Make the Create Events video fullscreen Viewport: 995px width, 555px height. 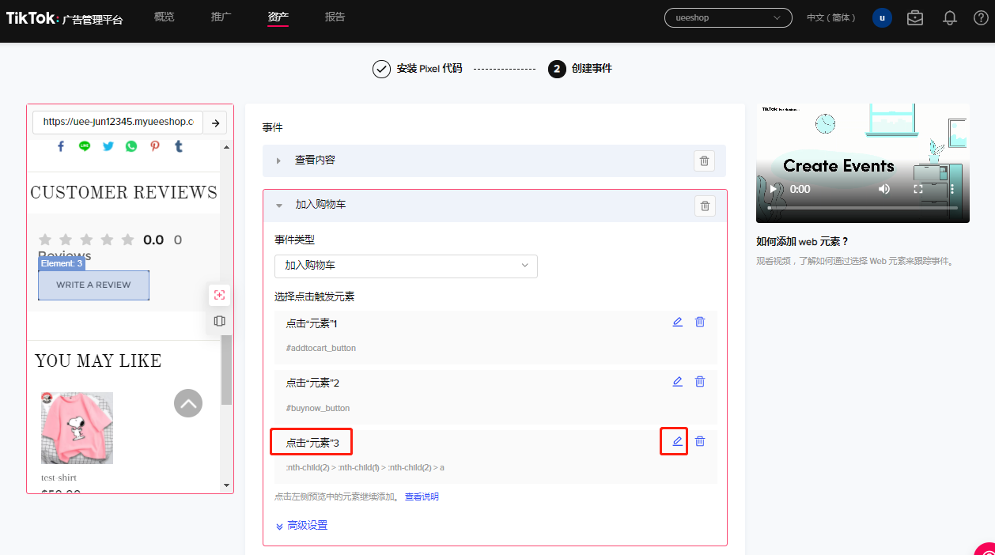(918, 189)
